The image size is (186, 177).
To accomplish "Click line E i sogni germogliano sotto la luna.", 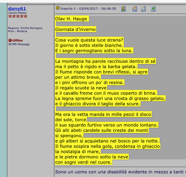I will tap(94, 51).
